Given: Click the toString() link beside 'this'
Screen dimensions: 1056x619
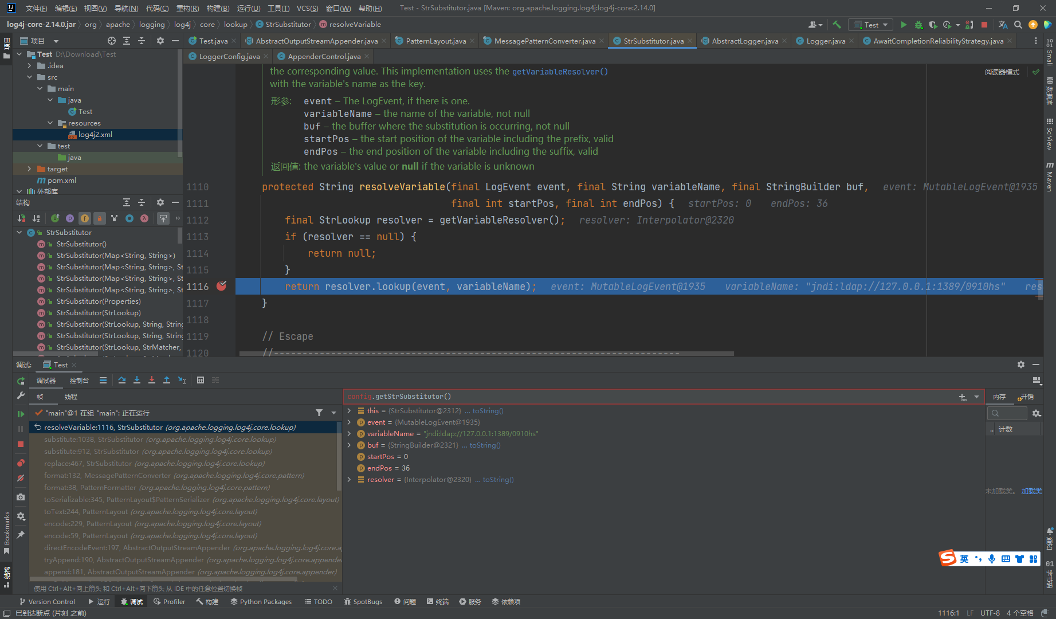Looking at the screenshot, I should [488, 411].
